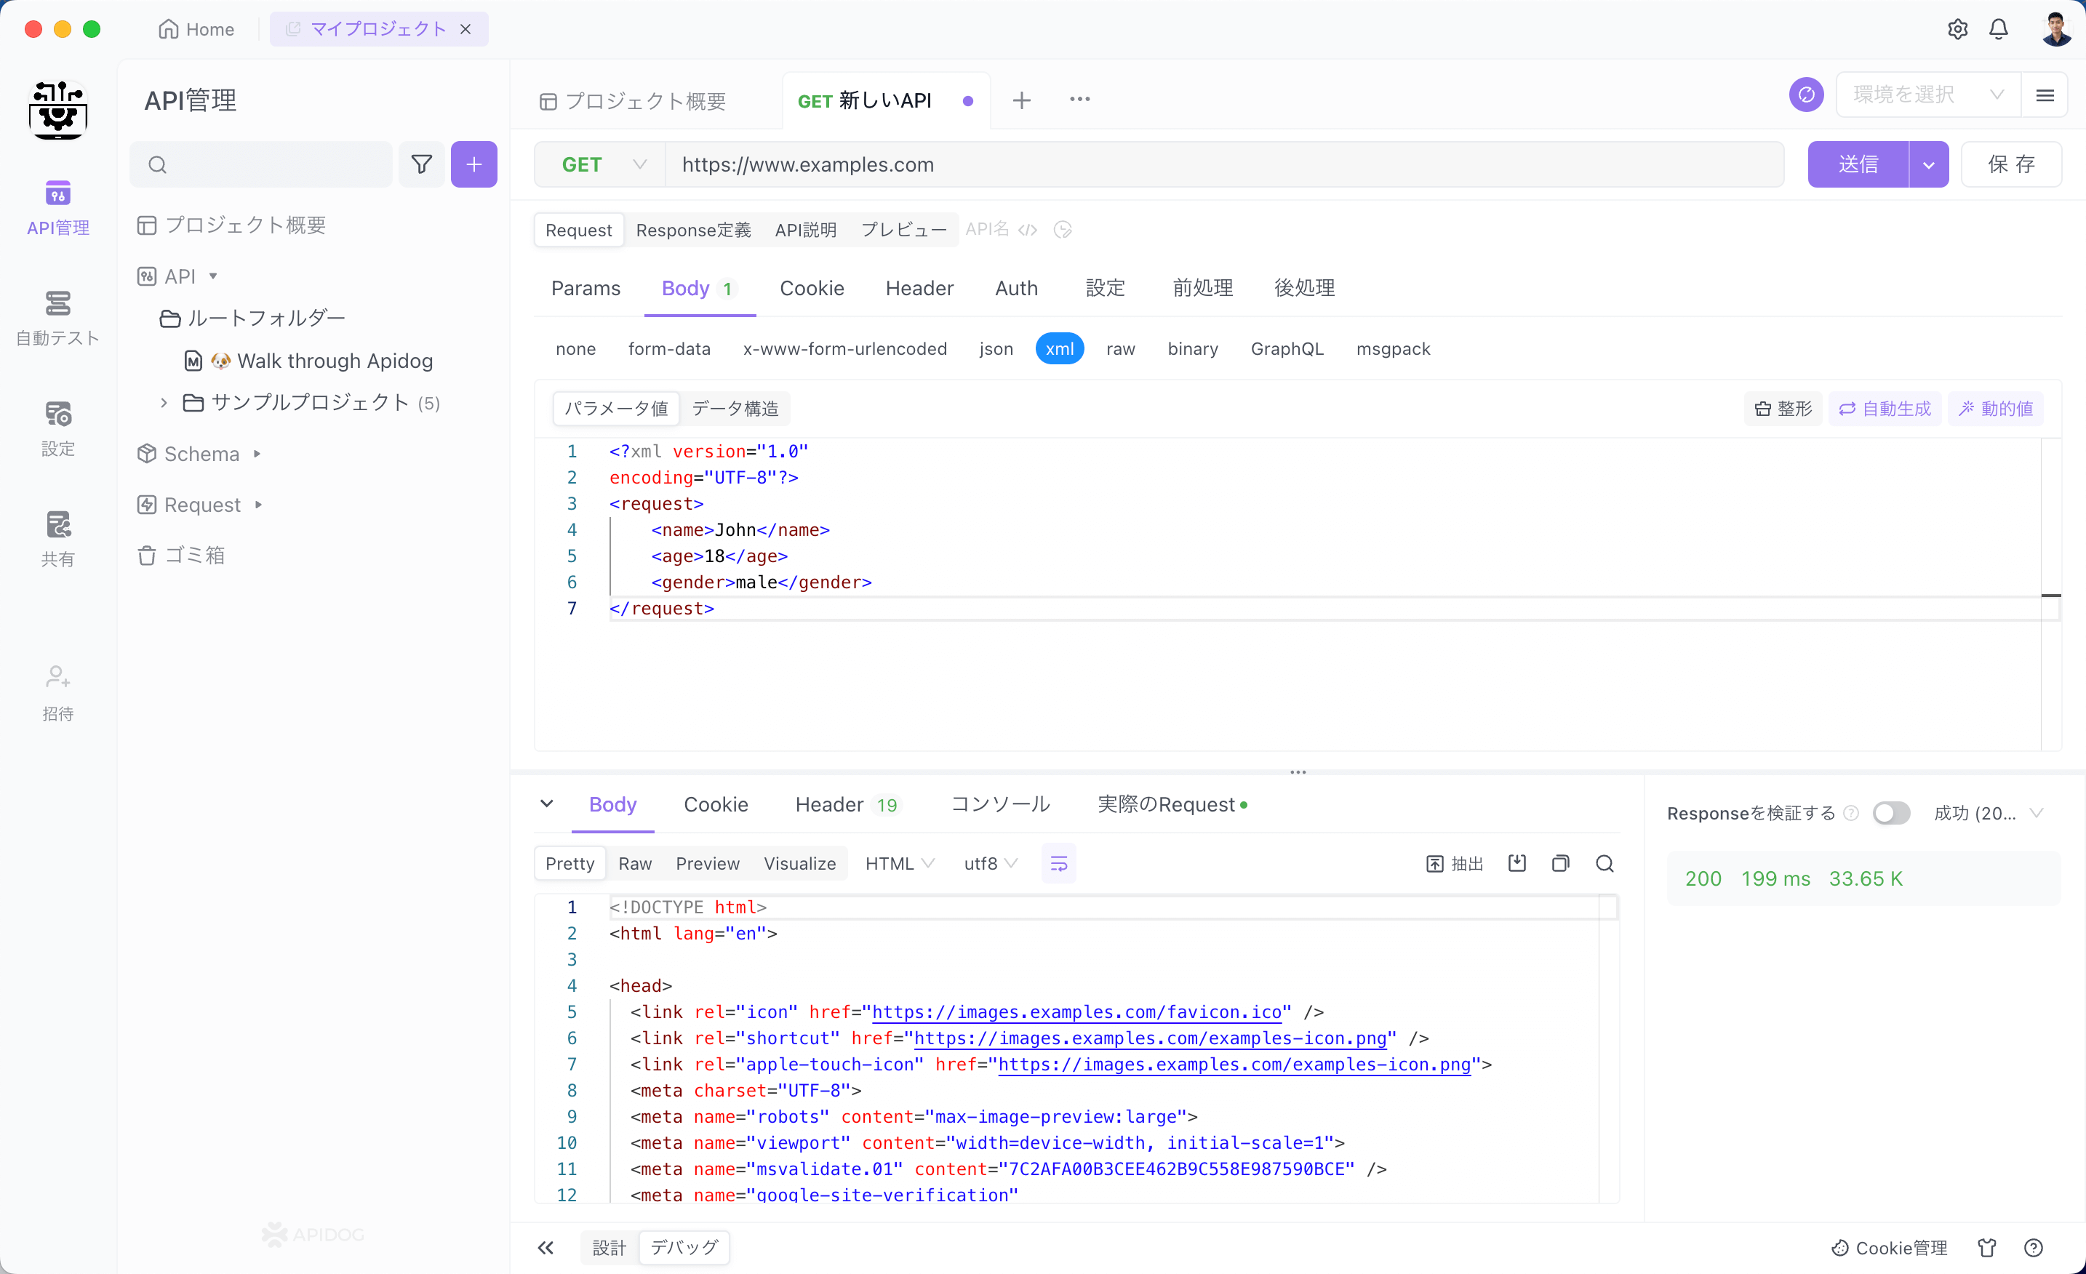The height and width of the screenshot is (1274, 2086).
Task: Select the Response Body Pretty view
Action: tap(568, 862)
